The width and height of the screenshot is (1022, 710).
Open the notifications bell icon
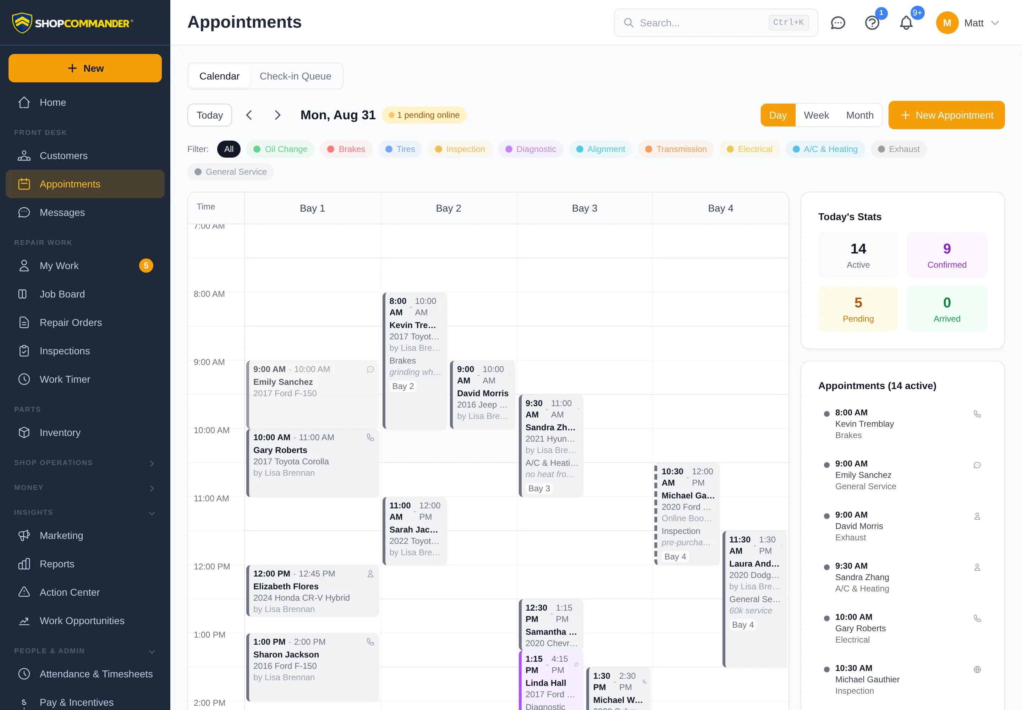[906, 23]
